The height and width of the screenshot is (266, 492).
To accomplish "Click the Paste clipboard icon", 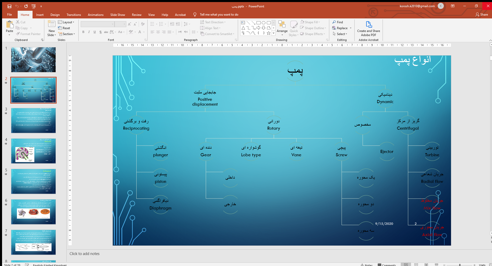I will click(x=9, y=25).
